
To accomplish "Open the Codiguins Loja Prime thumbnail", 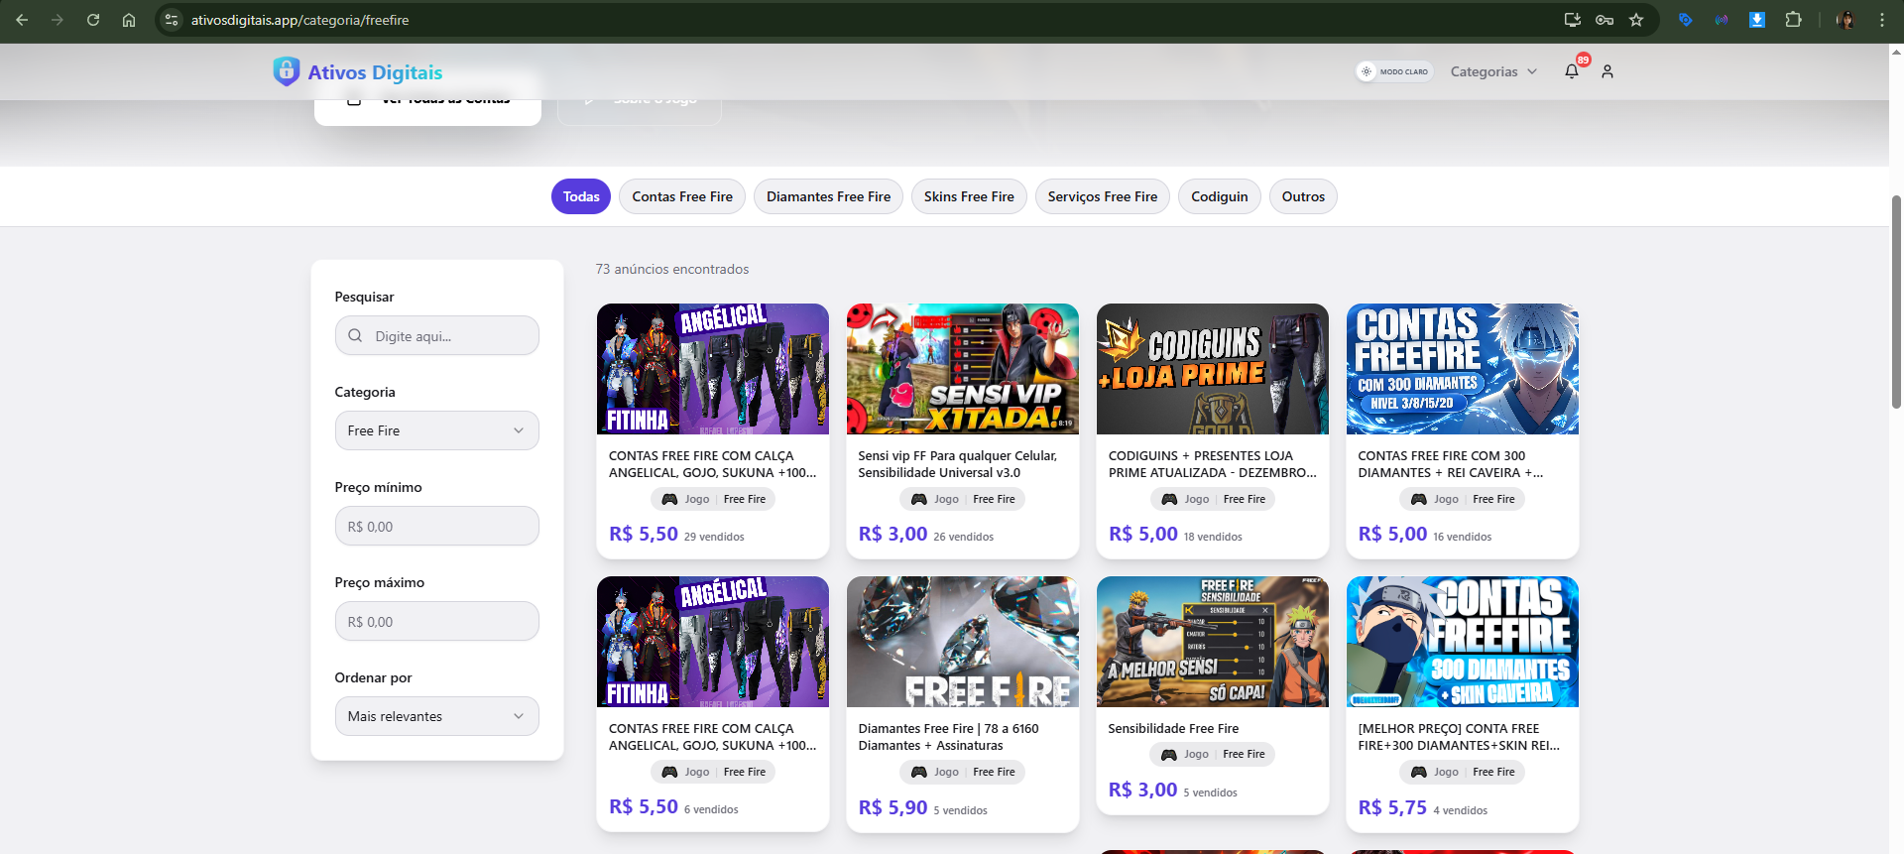I will [x=1212, y=369].
